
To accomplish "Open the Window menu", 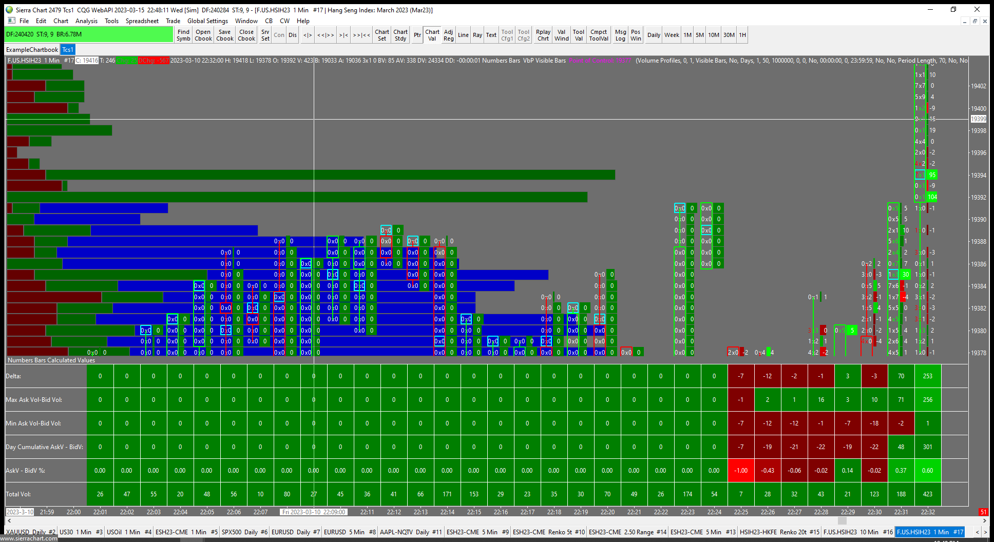I will tap(246, 21).
